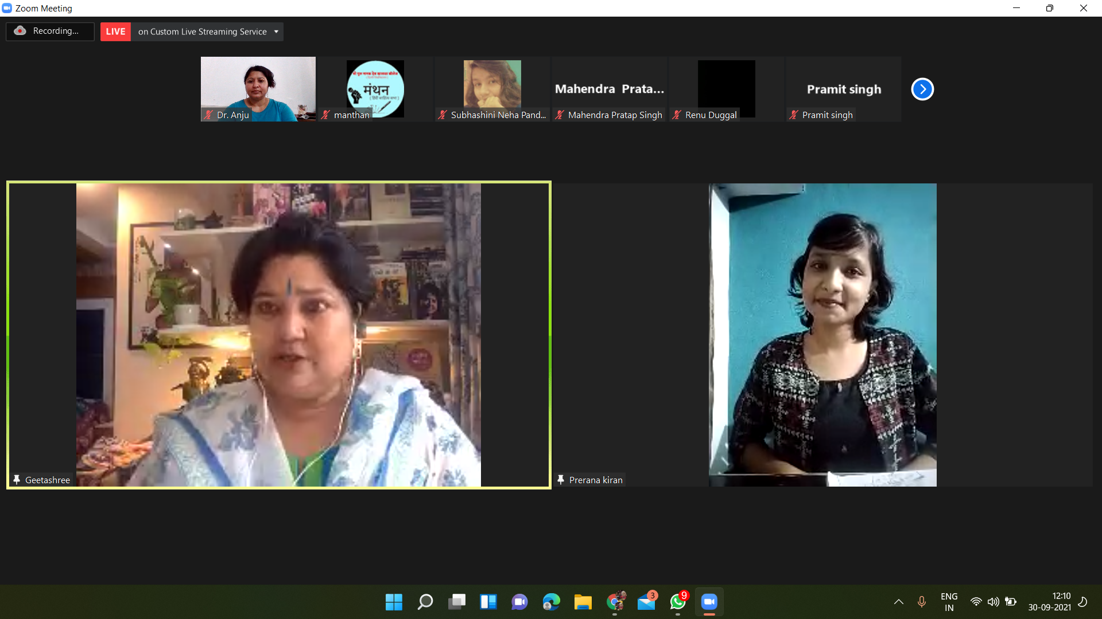This screenshot has width=1102, height=619.
Task: Click the muted mic icon beside Renu Duggal
Action: coord(677,115)
